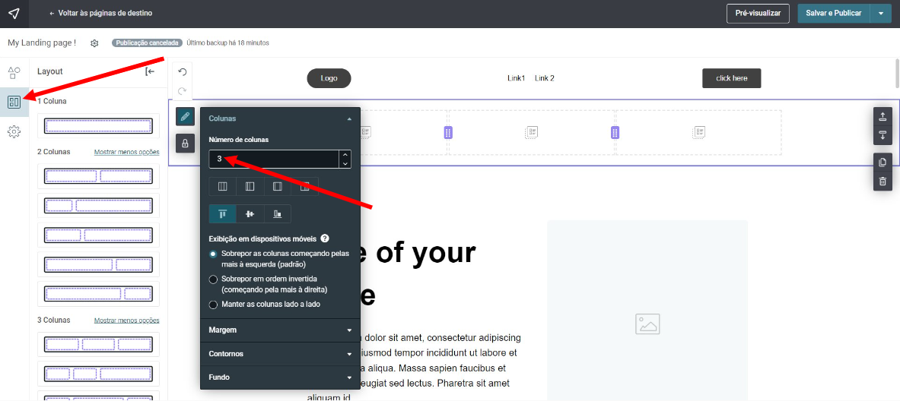Click the canvas vertical scrollbar
The height and width of the screenshot is (401, 900).
(x=896, y=73)
